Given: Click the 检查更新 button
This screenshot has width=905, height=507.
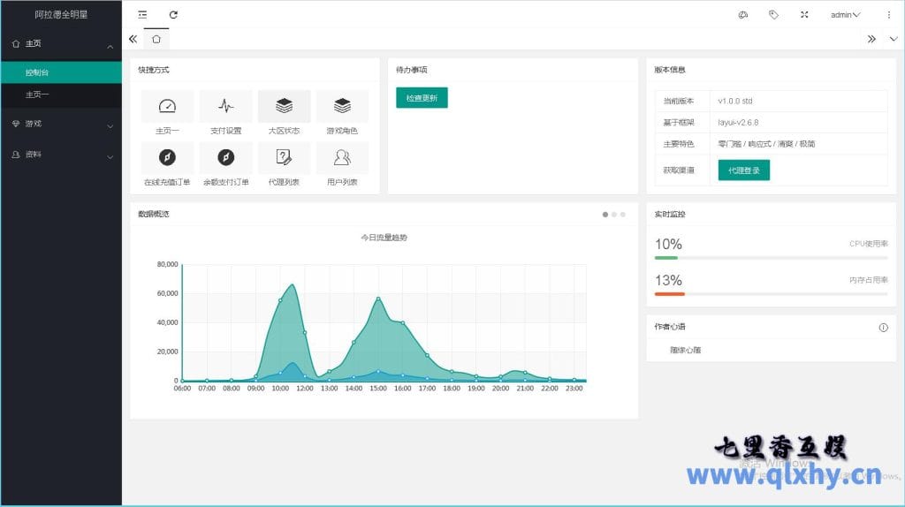Looking at the screenshot, I should tap(422, 98).
